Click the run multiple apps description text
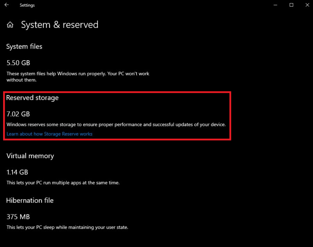 [x=63, y=183]
